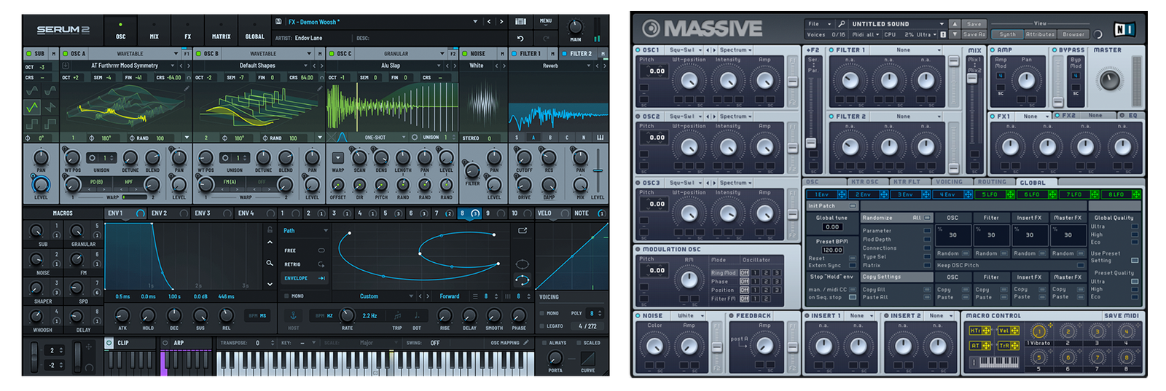Click the Serum TRANSPOSE value field

[x=257, y=342]
